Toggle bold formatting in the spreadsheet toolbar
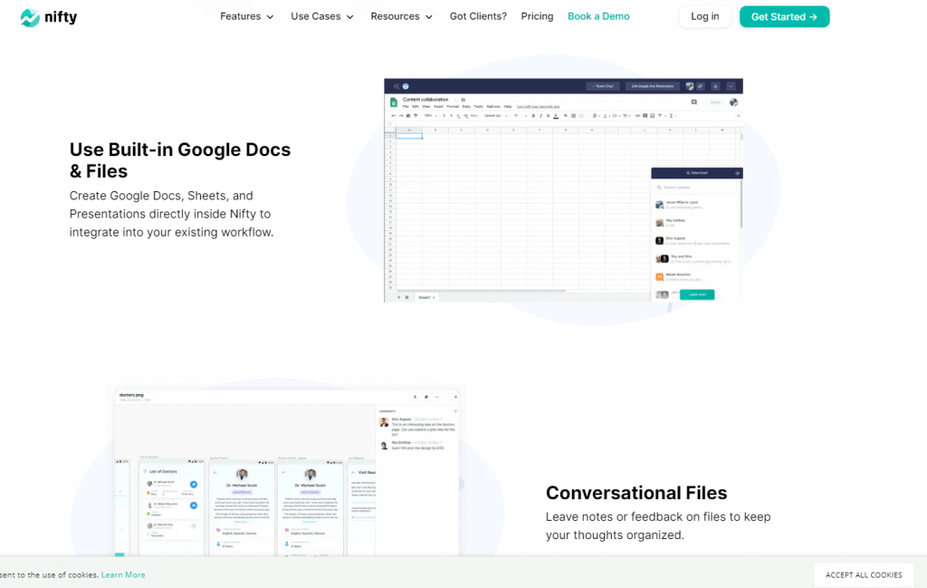 (x=533, y=115)
